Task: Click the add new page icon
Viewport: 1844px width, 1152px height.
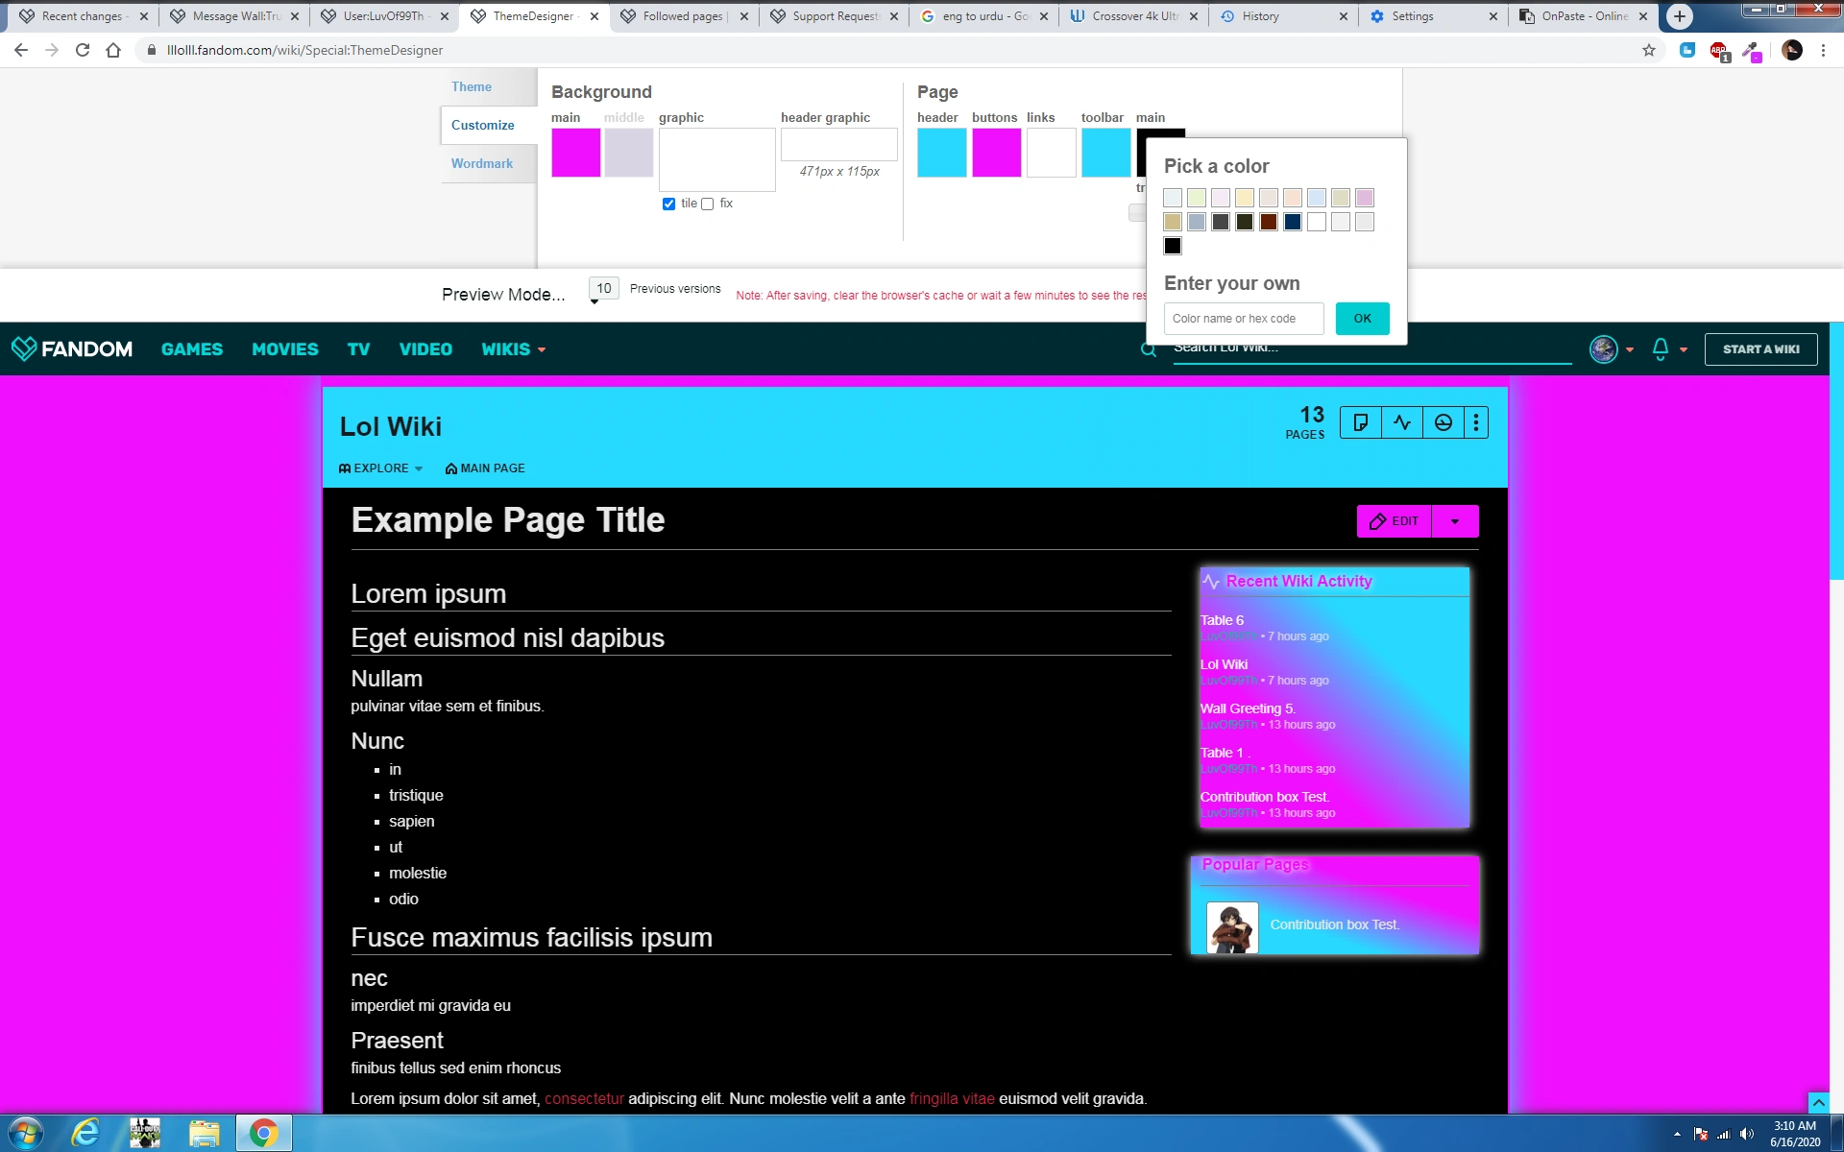Action: pyautogui.click(x=1360, y=422)
